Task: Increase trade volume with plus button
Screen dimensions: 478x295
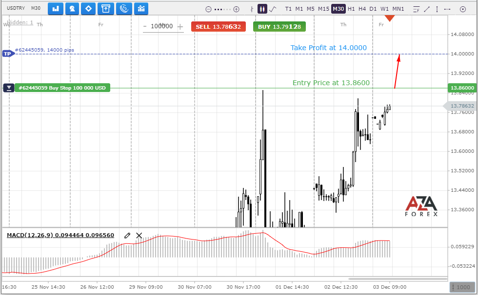Action: coord(180,27)
